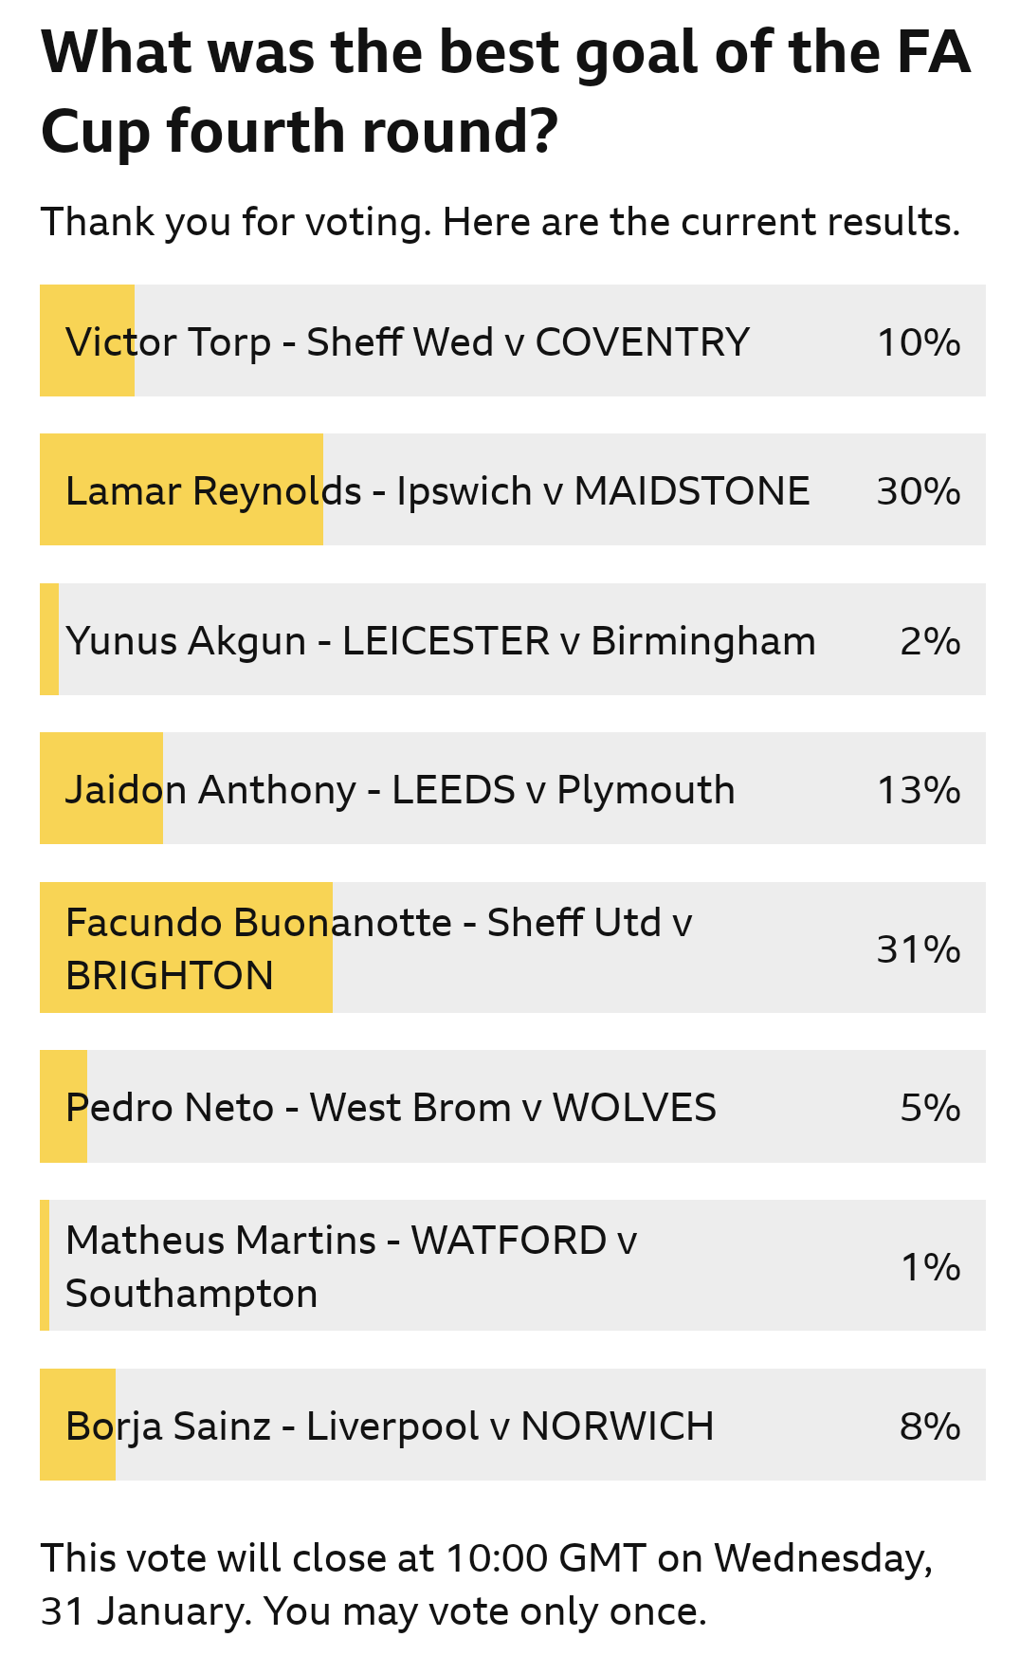Click the 8% percentage label
Viewport: 1020px width, 1656px height.
(x=930, y=1426)
